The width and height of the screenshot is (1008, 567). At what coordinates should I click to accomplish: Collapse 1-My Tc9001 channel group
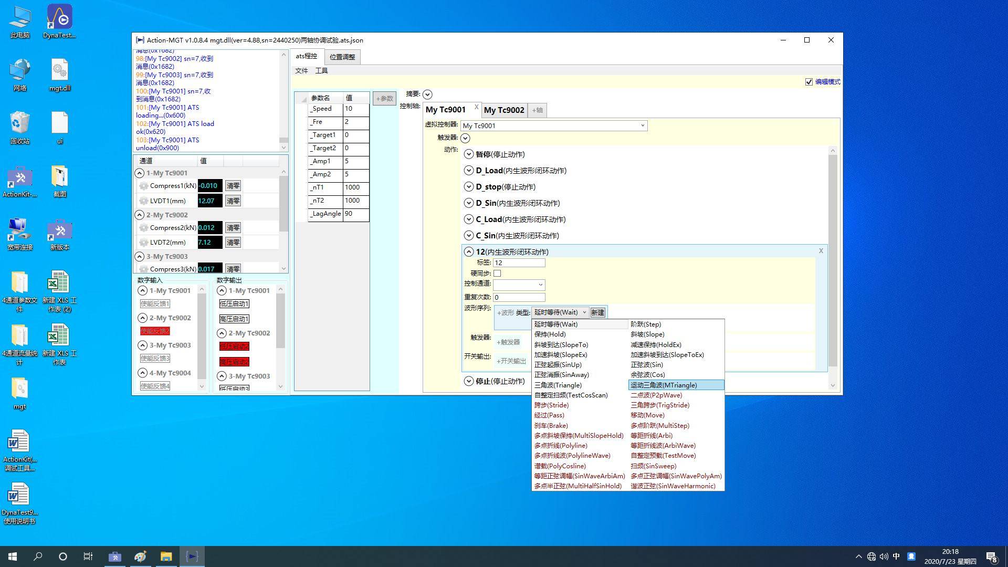pyautogui.click(x=139, y=173)
